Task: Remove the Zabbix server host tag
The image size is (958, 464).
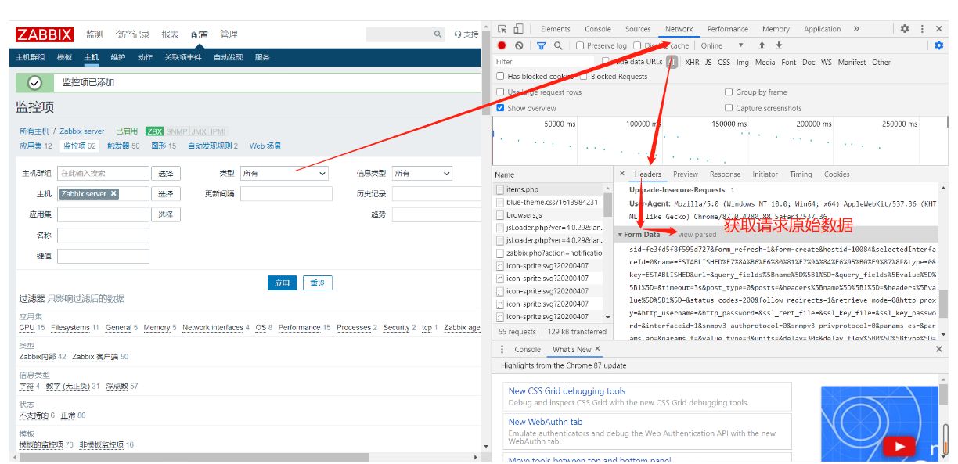Action: 113,193
